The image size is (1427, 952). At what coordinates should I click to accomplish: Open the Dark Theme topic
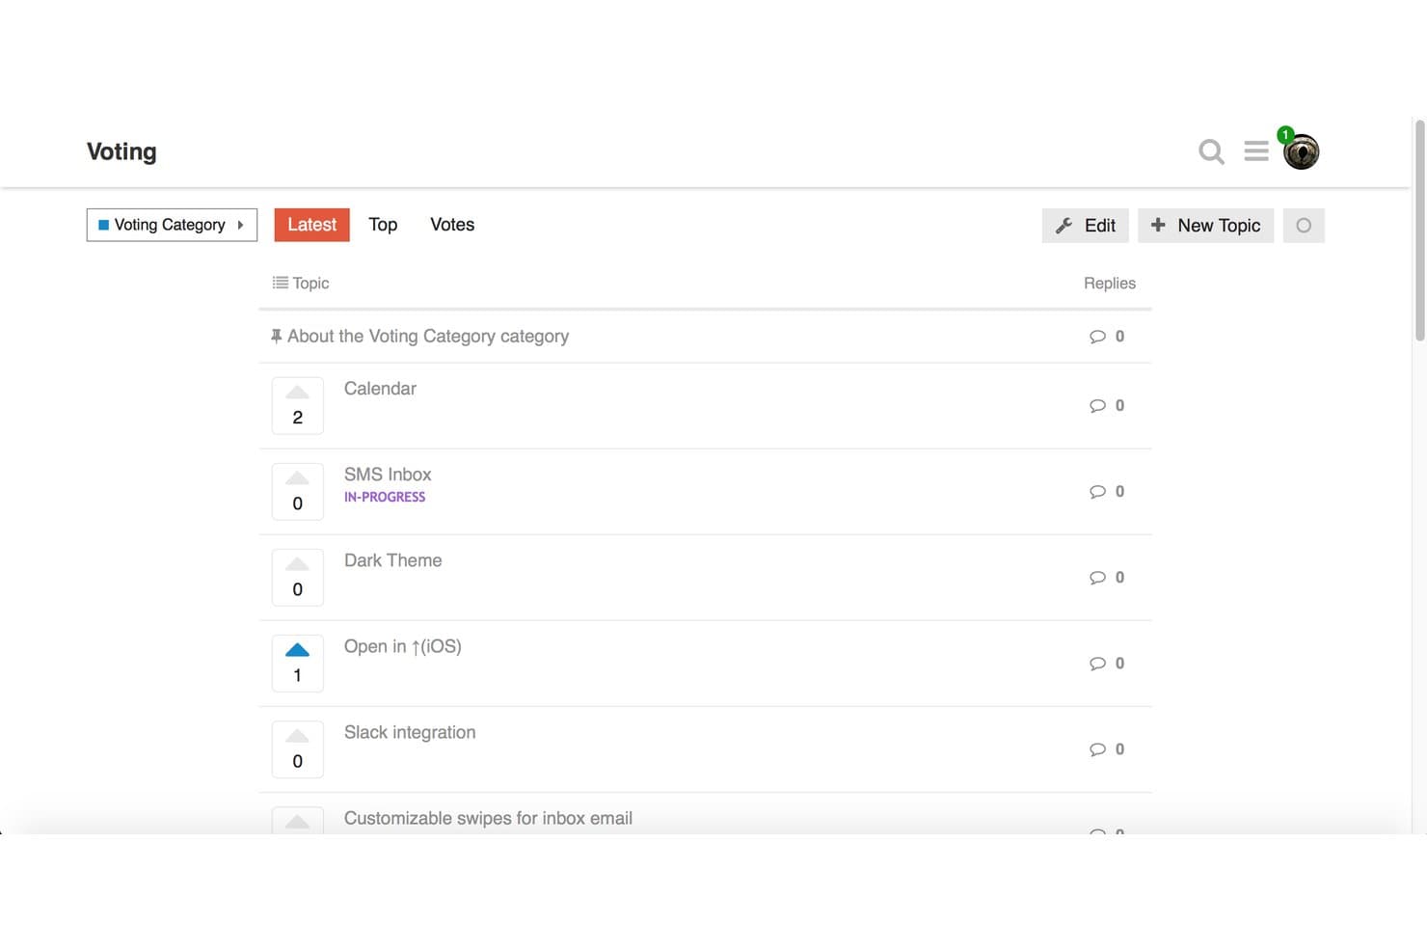[392, 560]
